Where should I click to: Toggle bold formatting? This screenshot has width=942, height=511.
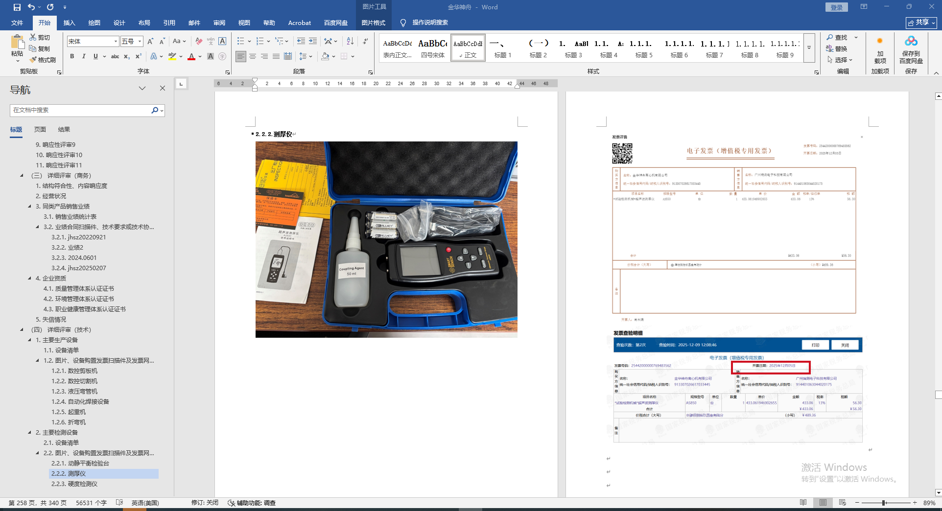[72, 56]
